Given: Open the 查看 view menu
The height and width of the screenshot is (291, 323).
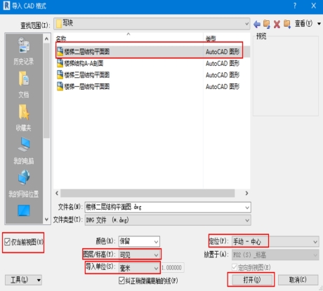Looking at the screenshot, I should 308,24.
